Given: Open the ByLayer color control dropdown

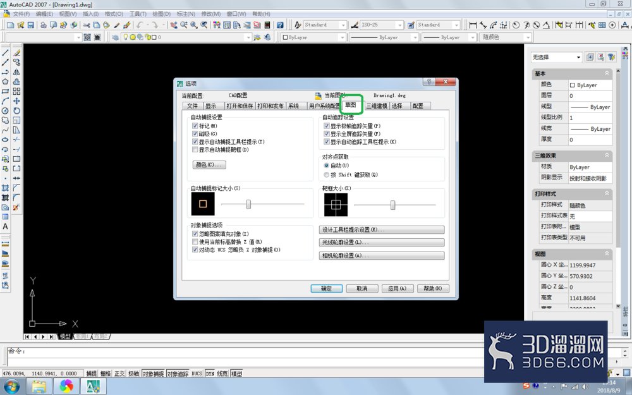Looking at the screenshot, I should 342,37.
